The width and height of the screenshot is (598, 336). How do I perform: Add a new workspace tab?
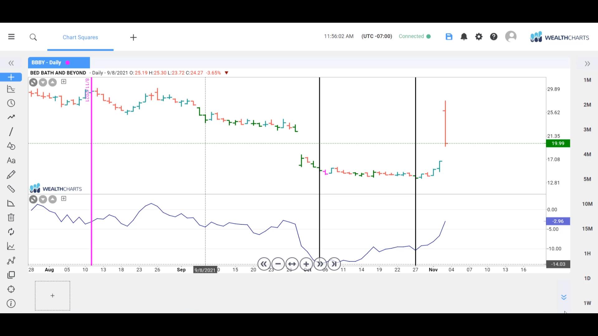click(133, 38)
